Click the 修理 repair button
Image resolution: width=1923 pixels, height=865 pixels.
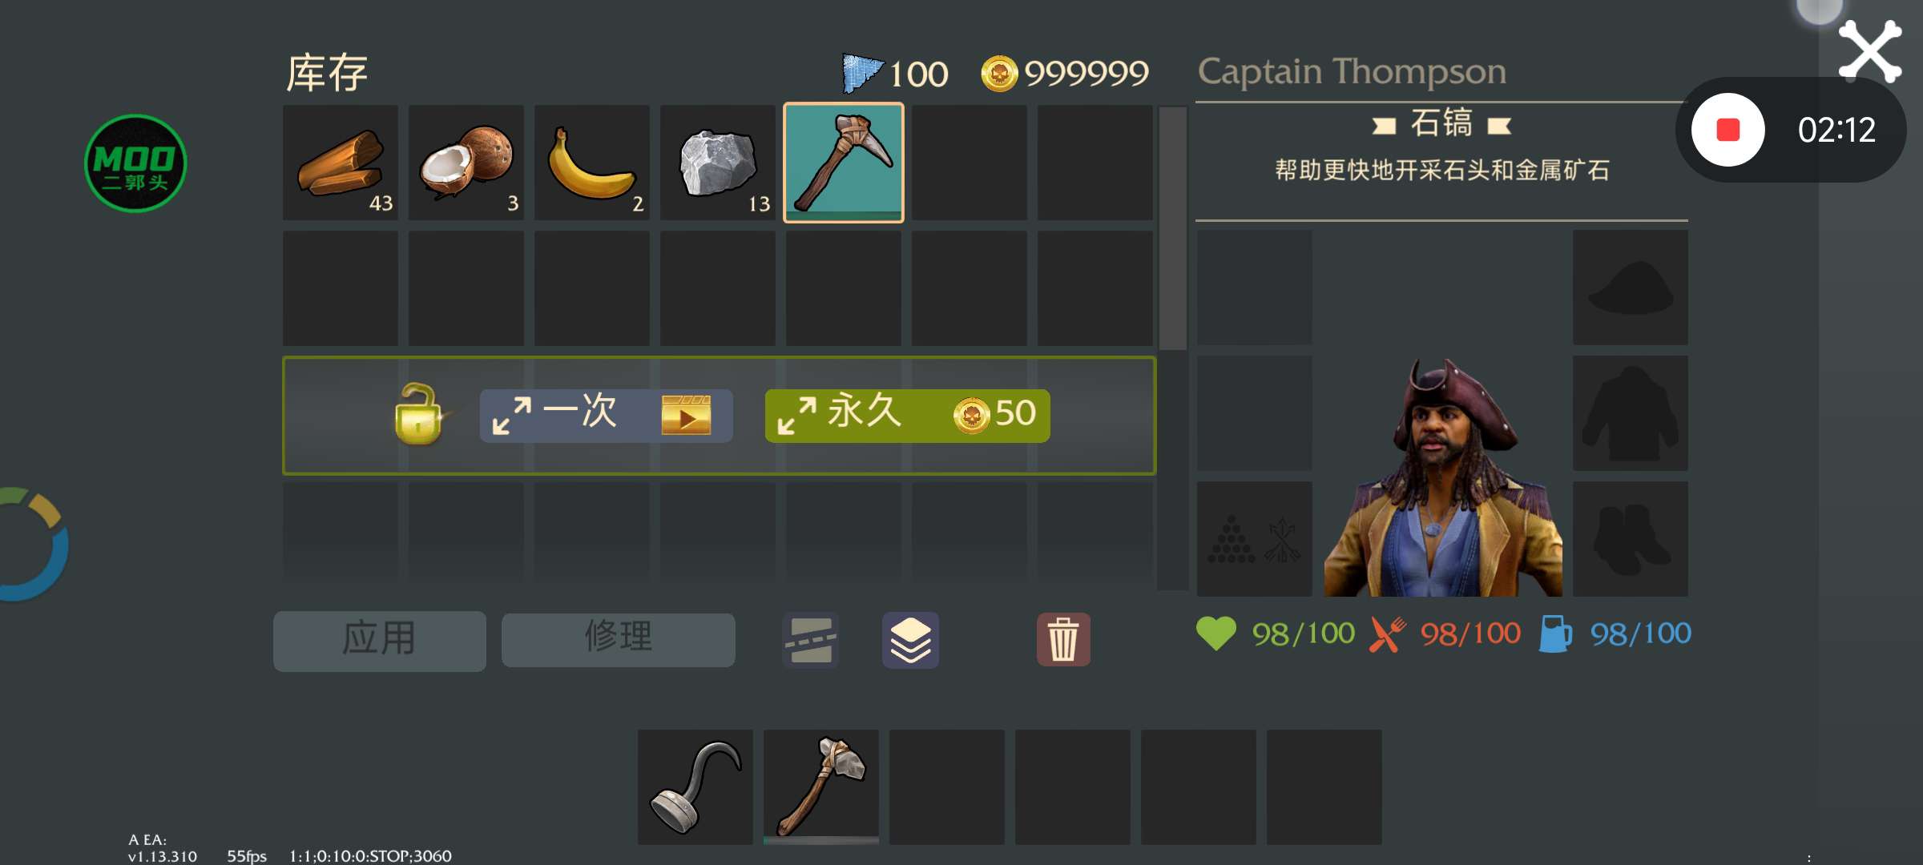point(619,639)
